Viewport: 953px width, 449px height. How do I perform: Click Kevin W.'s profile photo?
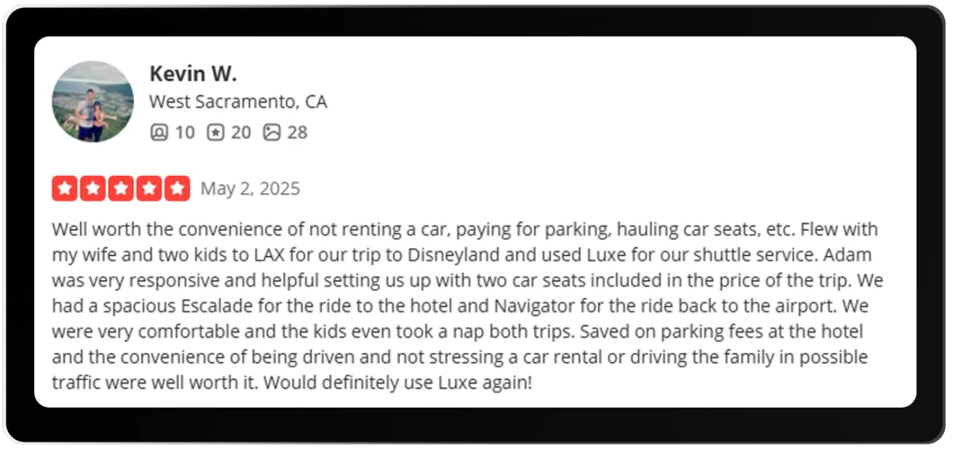click(93, 102)
